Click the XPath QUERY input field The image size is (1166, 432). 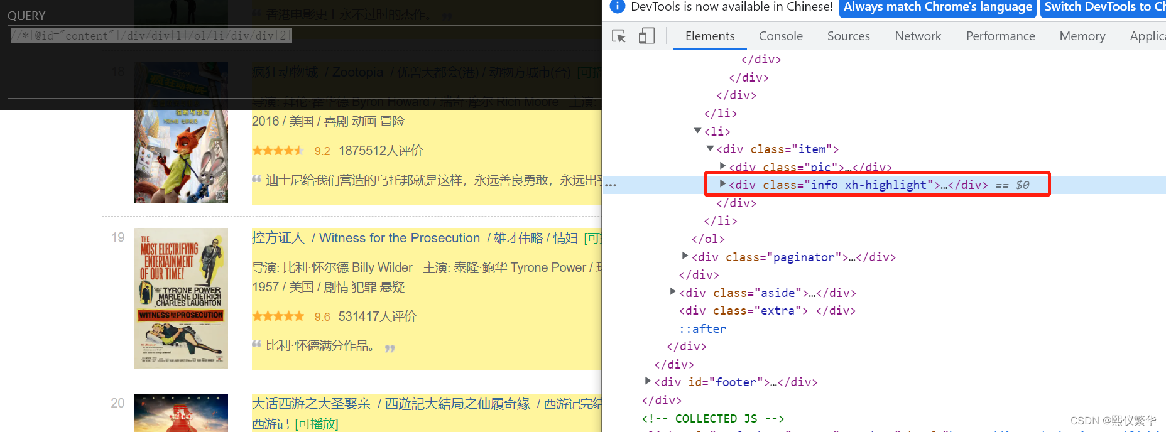[304, 62]
